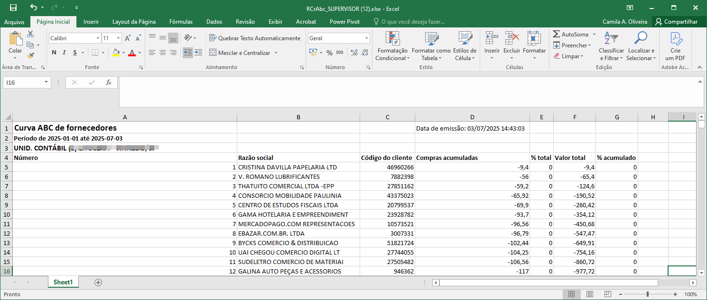
Task: Increase decimal places
Action: pos(353,53)
